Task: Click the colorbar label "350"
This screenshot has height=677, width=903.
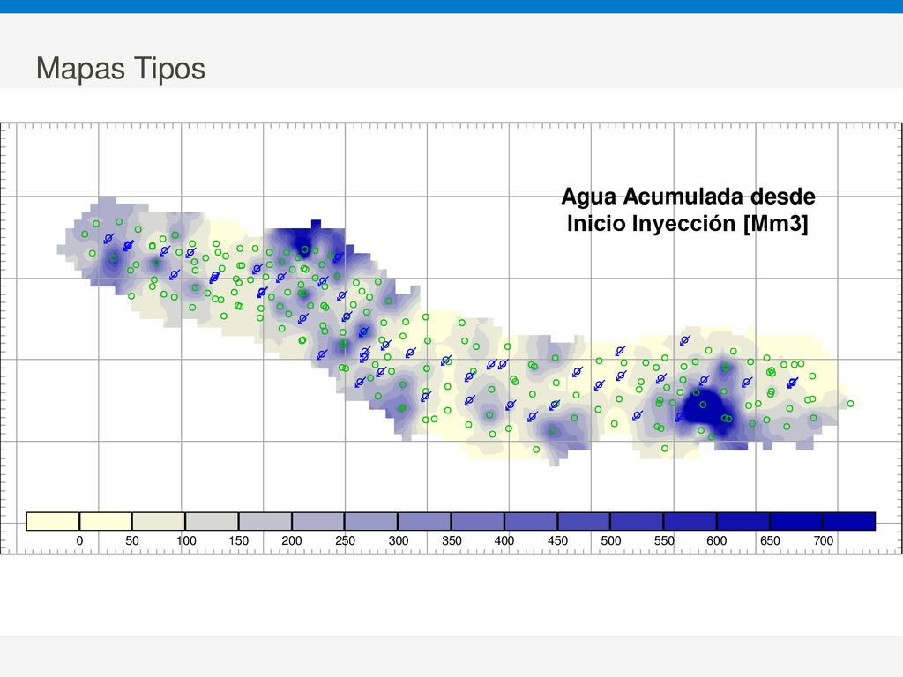Action: (x=451, y=540)
